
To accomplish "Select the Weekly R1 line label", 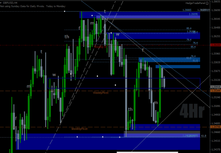I will pos(101,47).
